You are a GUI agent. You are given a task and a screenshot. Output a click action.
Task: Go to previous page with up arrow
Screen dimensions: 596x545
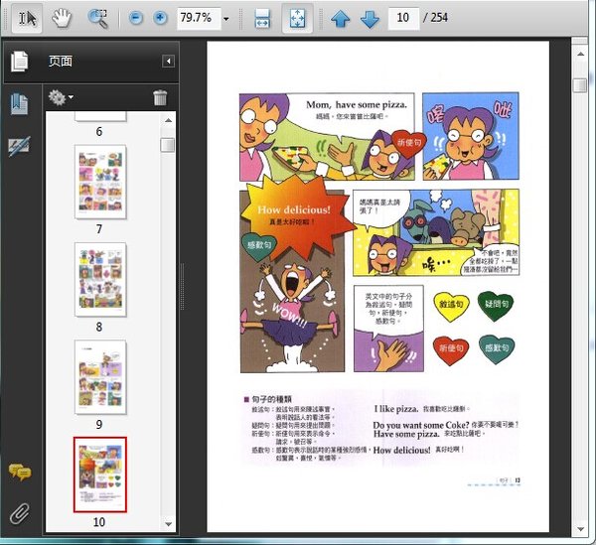point(341,19)
